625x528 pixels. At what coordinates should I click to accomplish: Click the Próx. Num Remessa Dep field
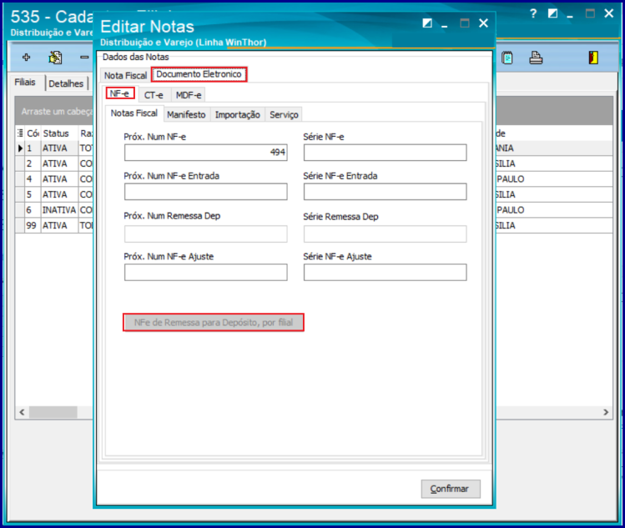[205, 234]
